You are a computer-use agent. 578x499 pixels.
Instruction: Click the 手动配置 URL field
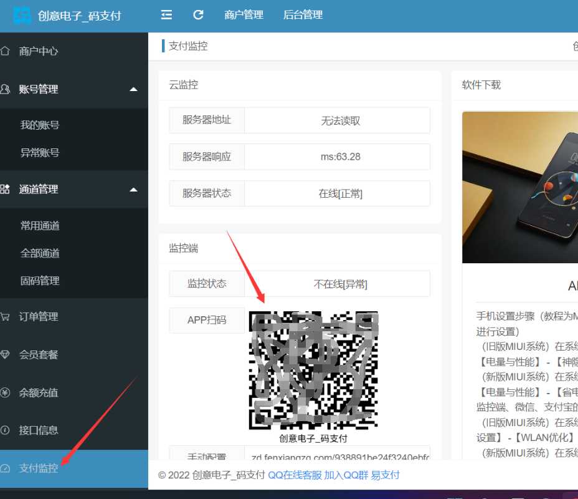click(x=337, y=453)
